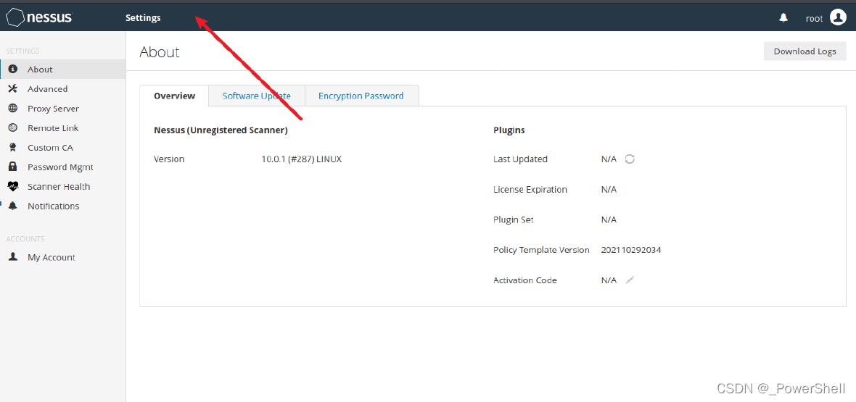This screenshot has width=856, height=402.
Task: Click the Policy Template Version label
Action: [541, 250]
